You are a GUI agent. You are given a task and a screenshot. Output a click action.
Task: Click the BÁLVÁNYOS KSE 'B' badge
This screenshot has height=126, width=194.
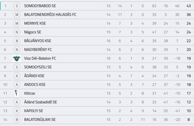(x=17, y=41)
